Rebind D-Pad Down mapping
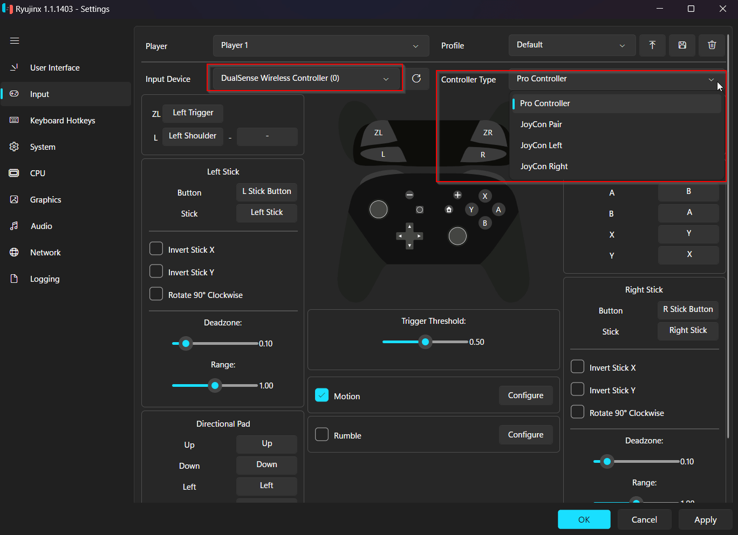Viewport: 738px width, 535px height. point(266,465)
